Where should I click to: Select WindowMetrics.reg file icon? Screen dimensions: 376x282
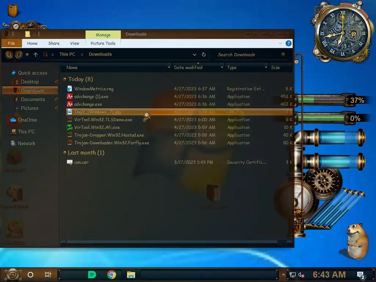[x=69, y=89]
